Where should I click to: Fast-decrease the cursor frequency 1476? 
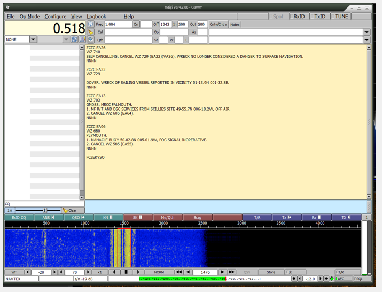179,272
